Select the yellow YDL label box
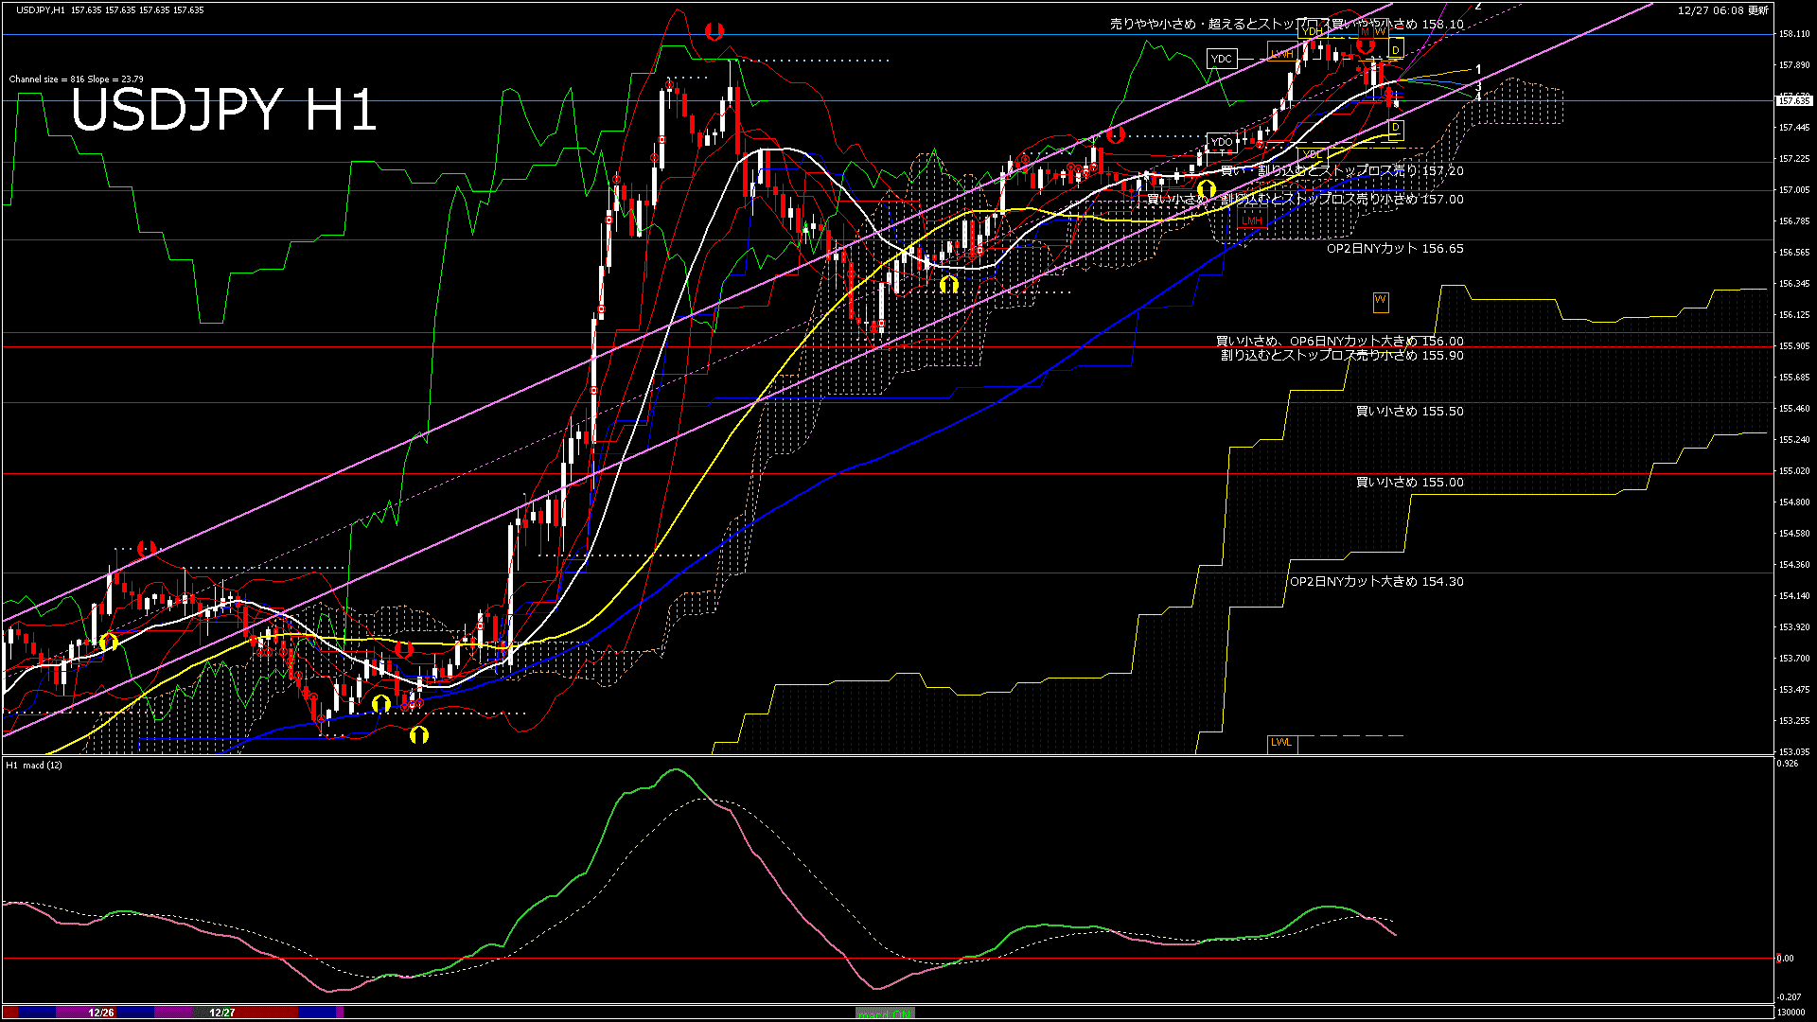Image resolution: width=1817 pixels, height=1022 pixels. [1312, 154]
